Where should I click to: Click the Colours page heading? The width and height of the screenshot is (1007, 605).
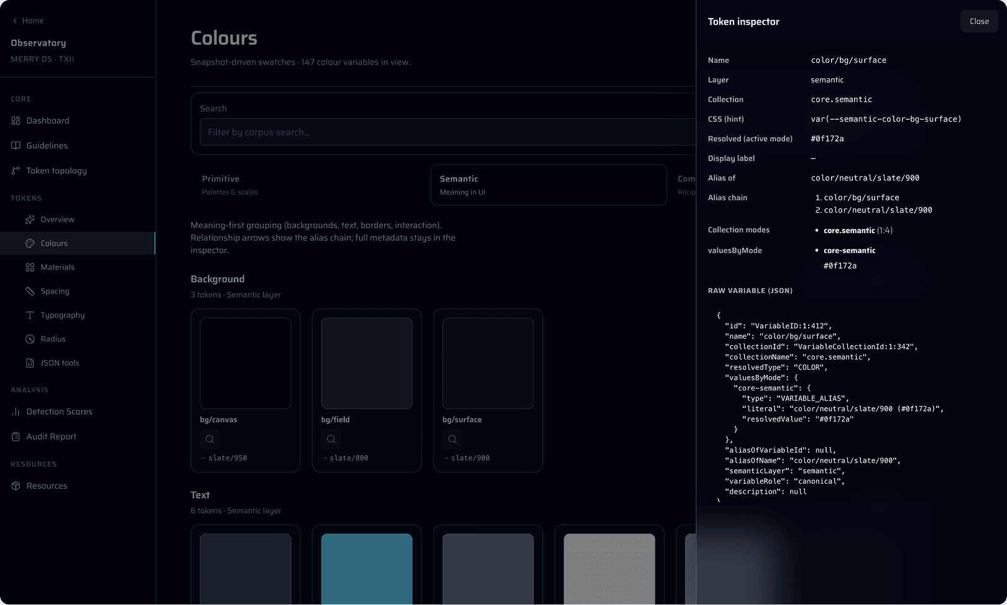[224, 38]
